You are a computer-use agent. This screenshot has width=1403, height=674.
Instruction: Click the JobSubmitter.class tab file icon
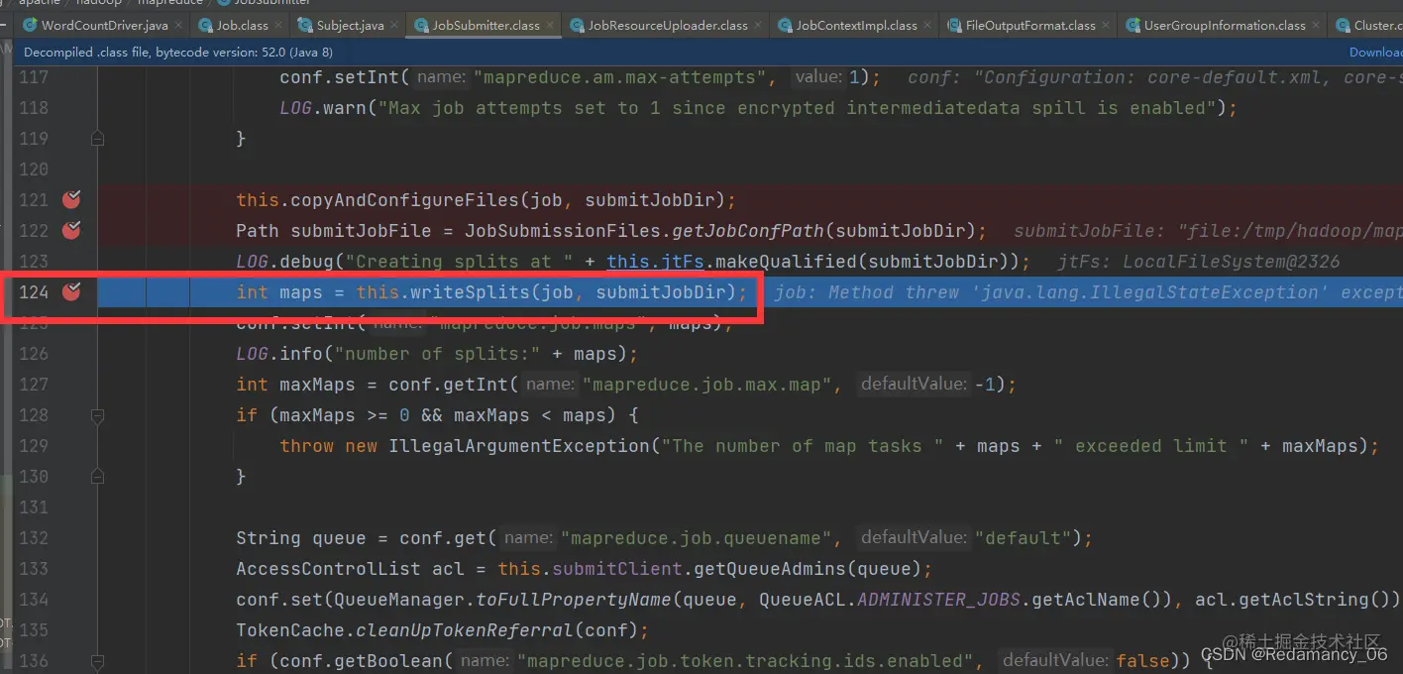click(420, 25)
